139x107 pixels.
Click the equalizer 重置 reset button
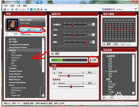click(x=107, y=44)
